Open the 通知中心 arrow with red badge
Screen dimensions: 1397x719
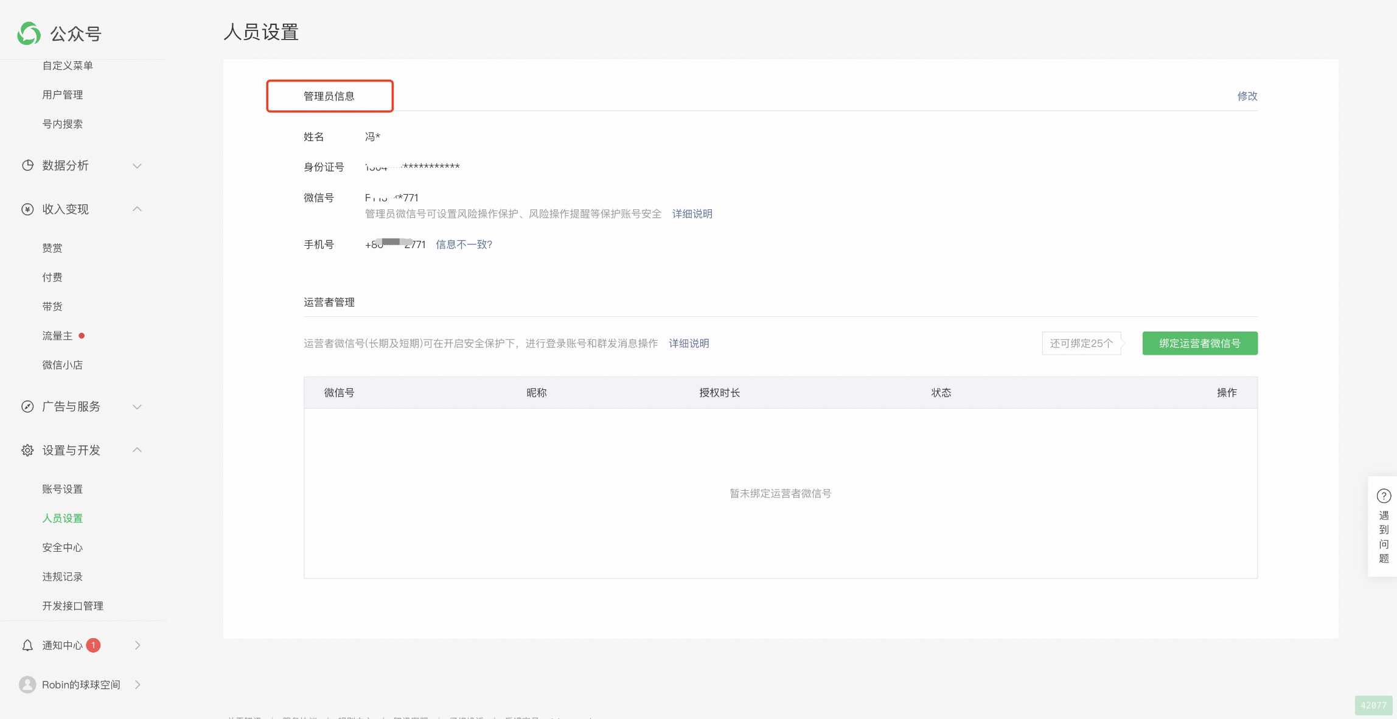(138, 645)
